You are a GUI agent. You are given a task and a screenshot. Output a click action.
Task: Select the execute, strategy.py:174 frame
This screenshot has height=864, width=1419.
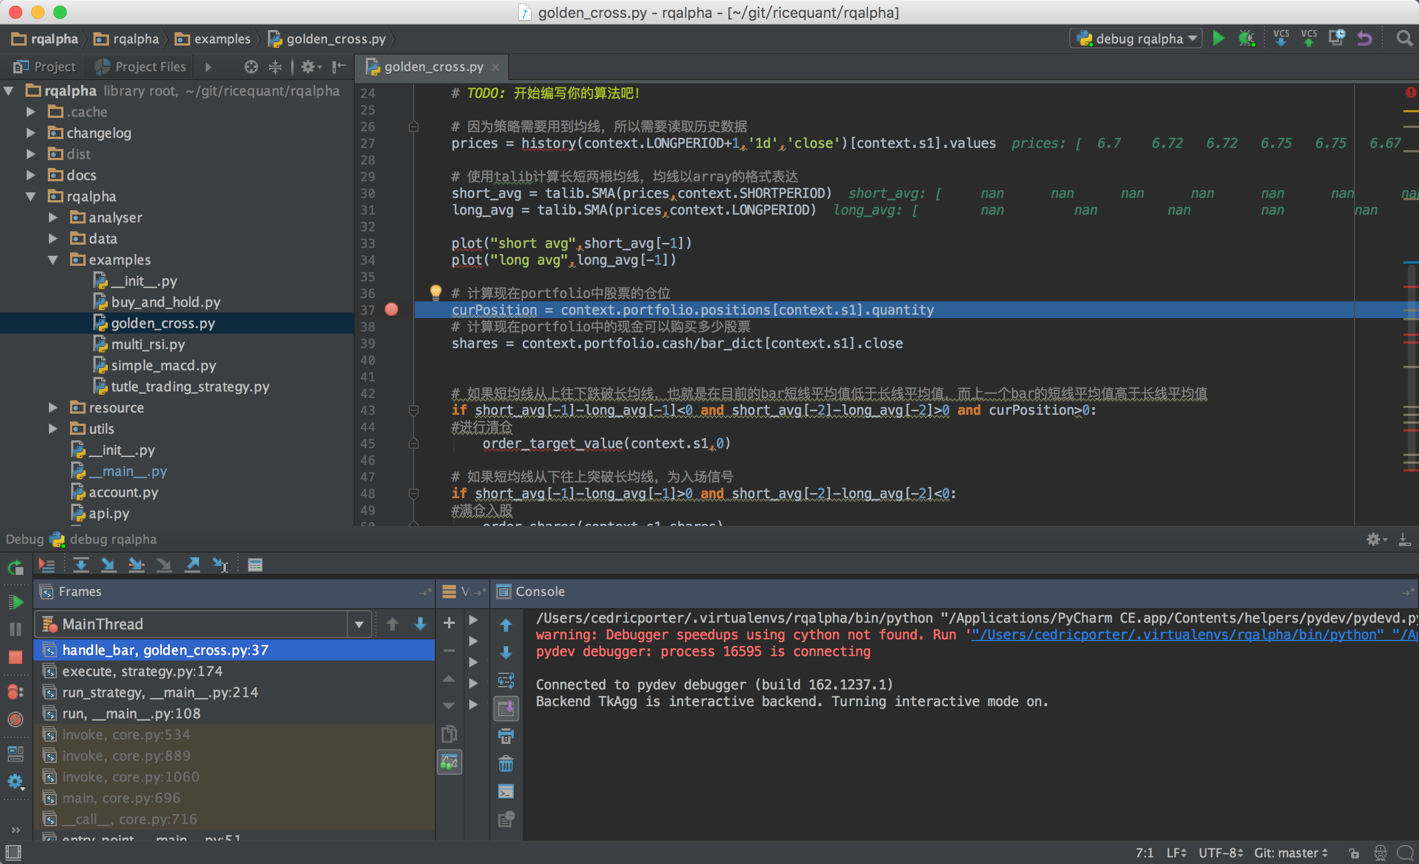tap(142, 671)
